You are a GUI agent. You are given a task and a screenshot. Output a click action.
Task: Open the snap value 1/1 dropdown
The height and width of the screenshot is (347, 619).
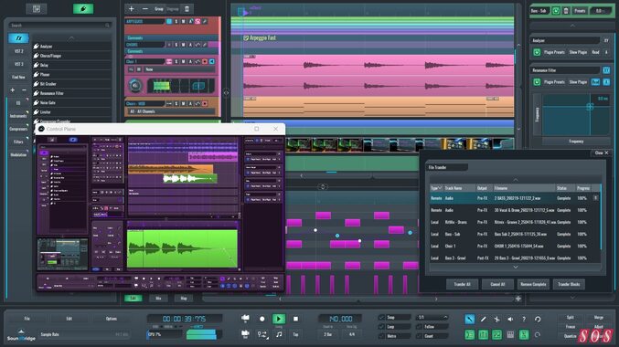pyautogui.click(x=432, y=317)
